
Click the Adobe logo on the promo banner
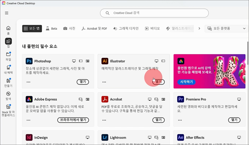(x=181, y=61)
